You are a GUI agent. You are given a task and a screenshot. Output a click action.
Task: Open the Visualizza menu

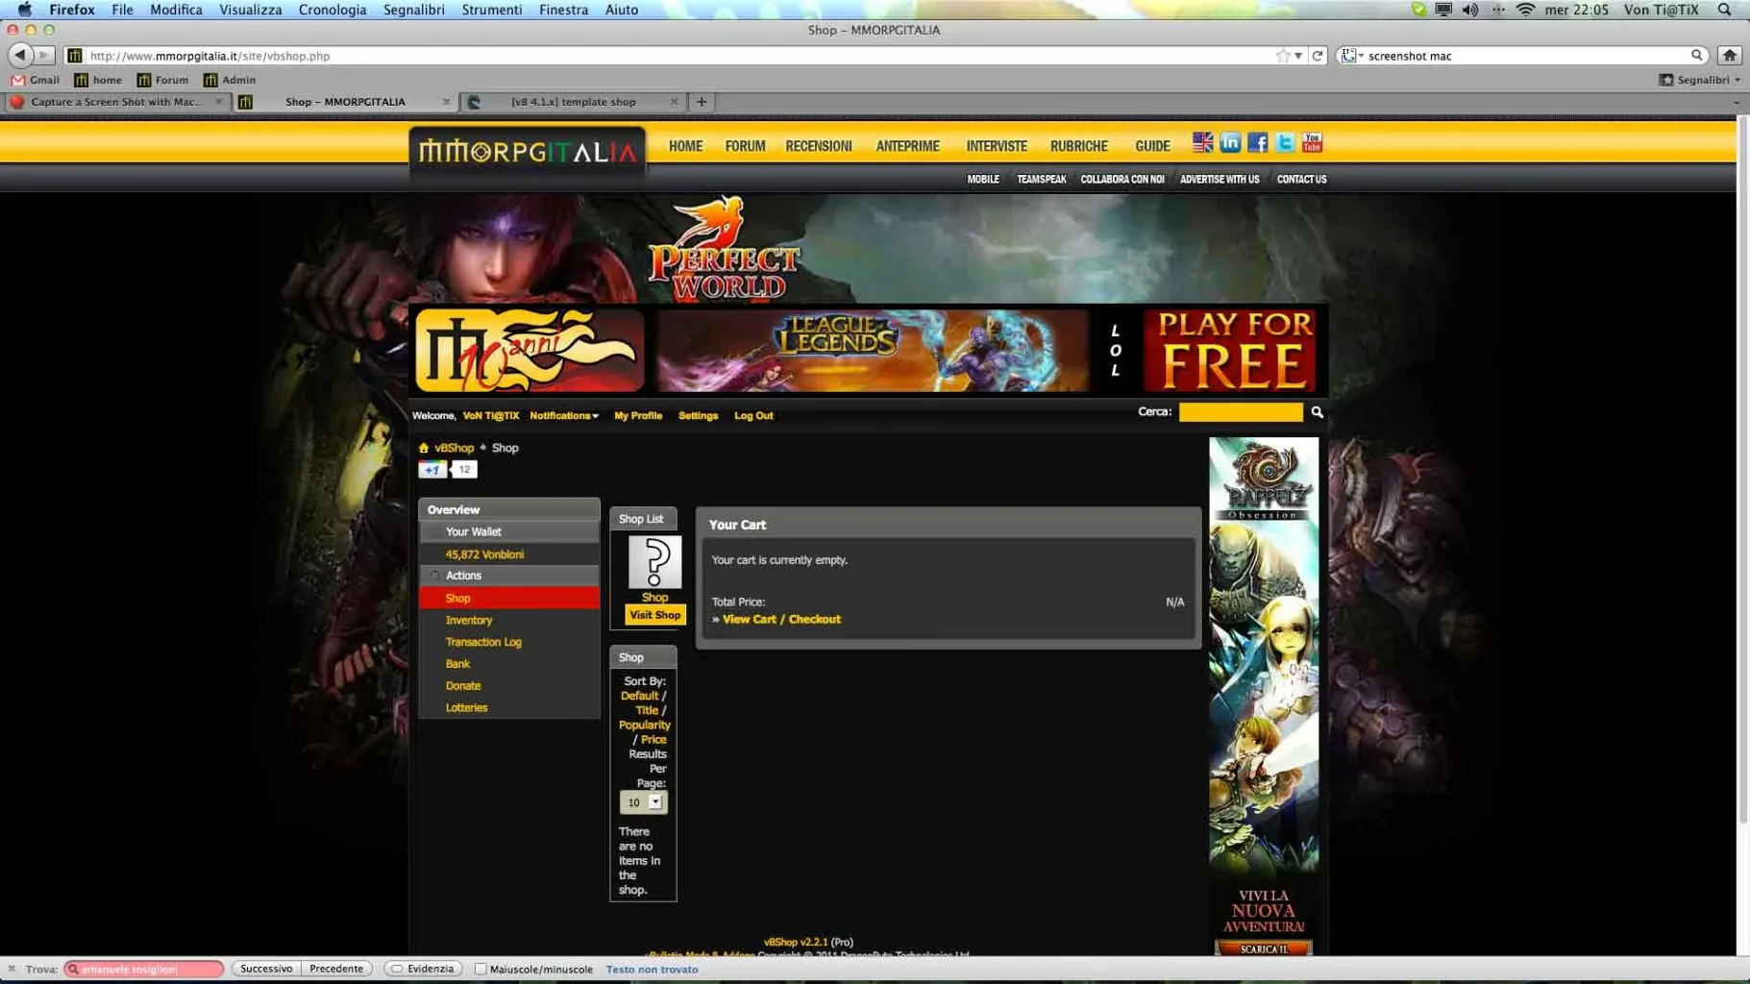[x=251, y=10]
